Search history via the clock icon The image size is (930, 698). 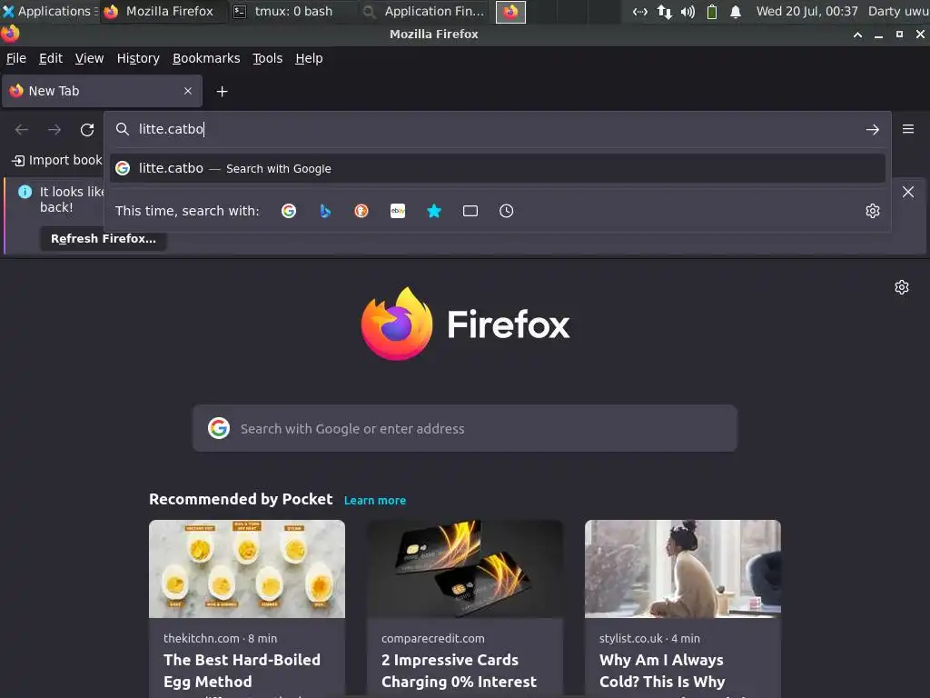pos(507,211)
